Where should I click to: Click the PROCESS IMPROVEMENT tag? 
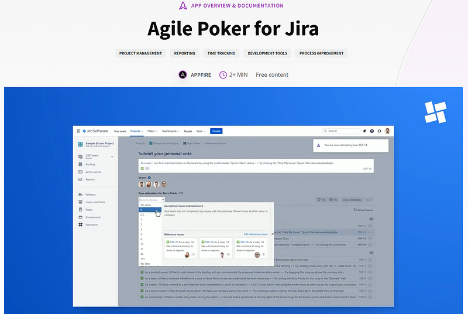(x=321, y=53)
